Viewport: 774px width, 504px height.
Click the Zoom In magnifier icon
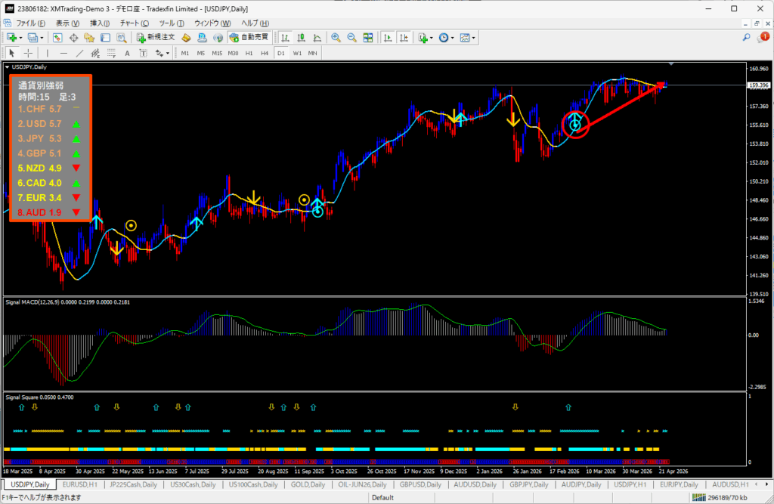(335, 37)
